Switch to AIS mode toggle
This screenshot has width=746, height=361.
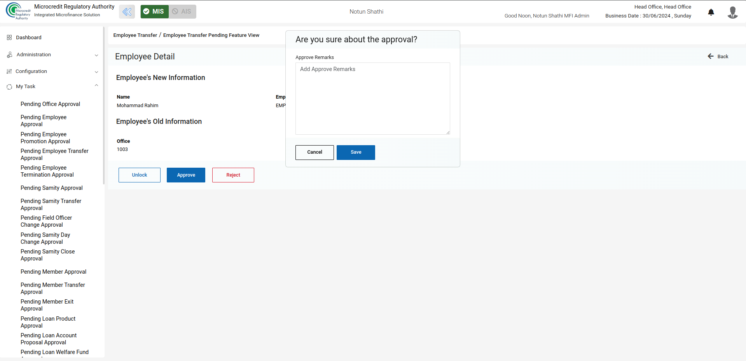[x=182, y=12]
